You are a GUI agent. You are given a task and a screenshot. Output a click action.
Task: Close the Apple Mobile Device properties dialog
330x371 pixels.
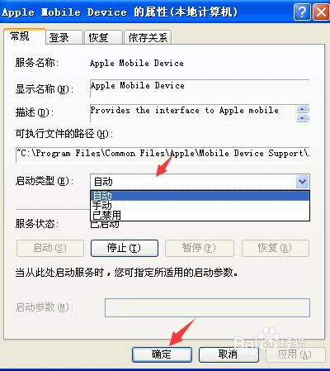[x=321, y=12]
